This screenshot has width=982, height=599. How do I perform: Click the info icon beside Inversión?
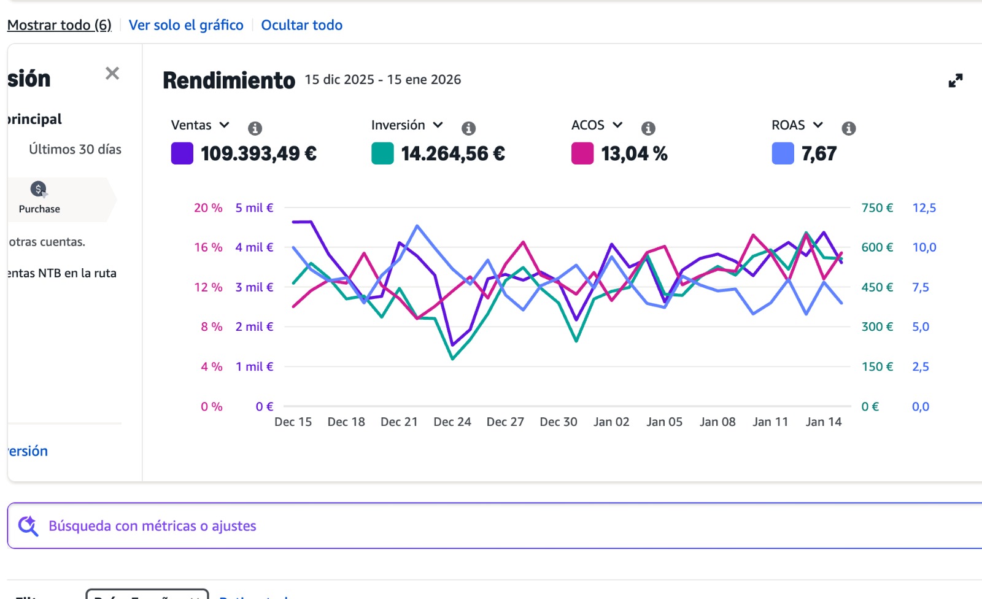[468, 128]
